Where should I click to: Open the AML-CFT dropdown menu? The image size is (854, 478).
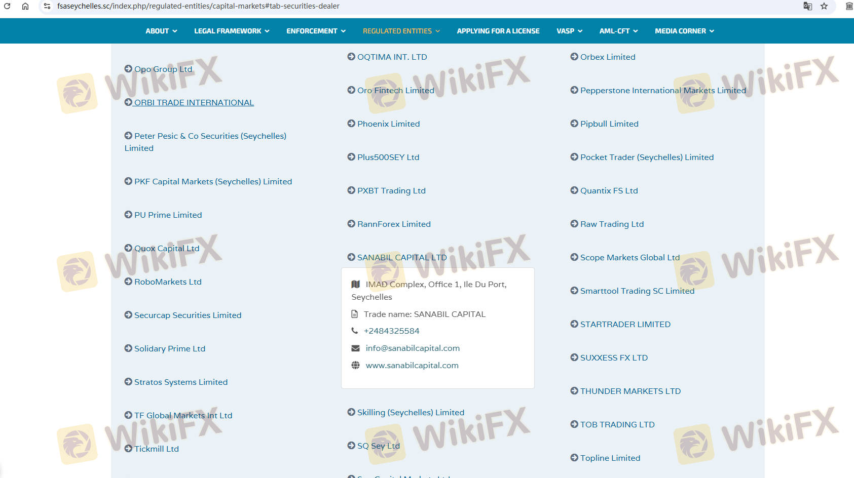coord(619,31)
